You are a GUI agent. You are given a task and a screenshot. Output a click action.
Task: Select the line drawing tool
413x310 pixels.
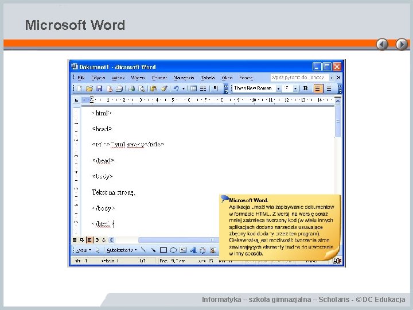click(x=143, y=250)
